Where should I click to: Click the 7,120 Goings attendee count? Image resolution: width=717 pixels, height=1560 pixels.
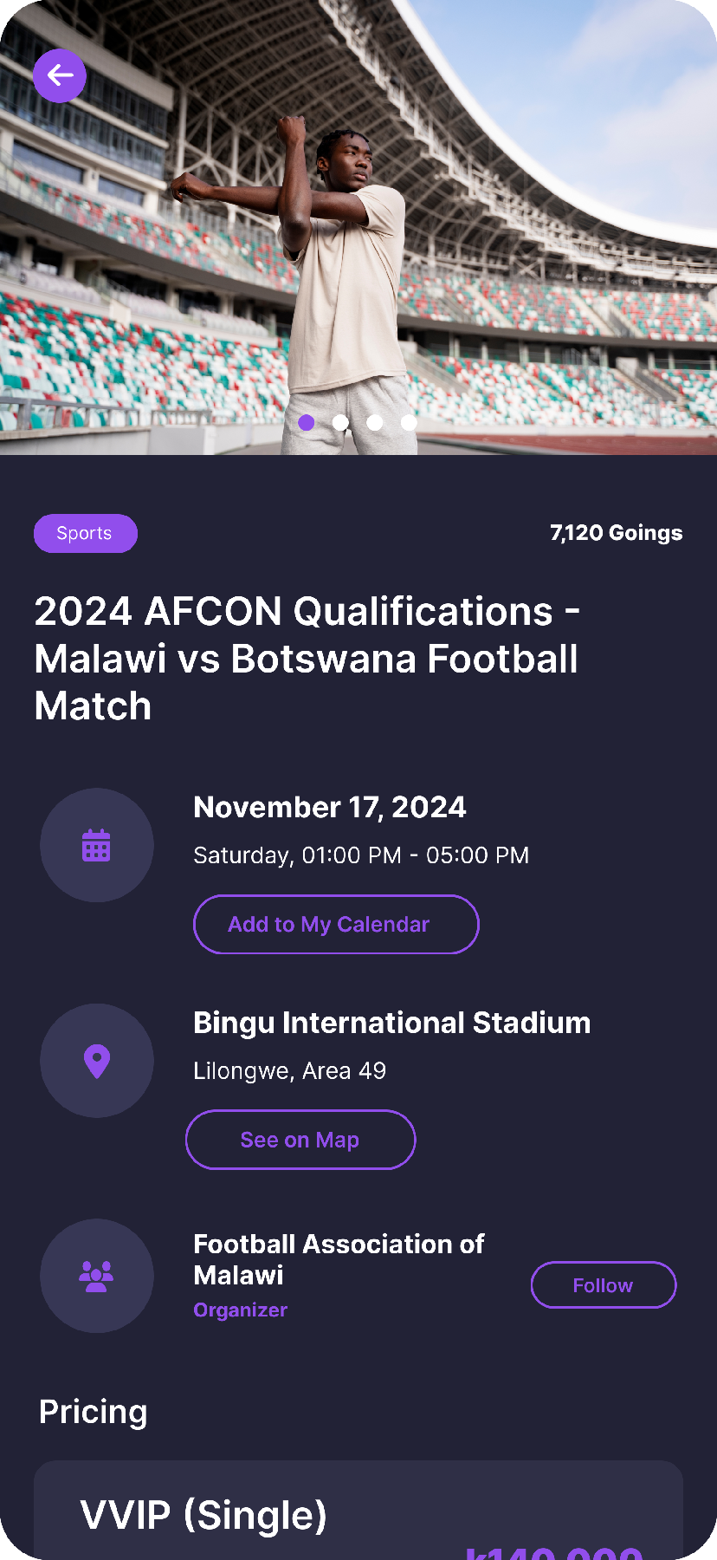pyautogui.click(x=616, y=533)
